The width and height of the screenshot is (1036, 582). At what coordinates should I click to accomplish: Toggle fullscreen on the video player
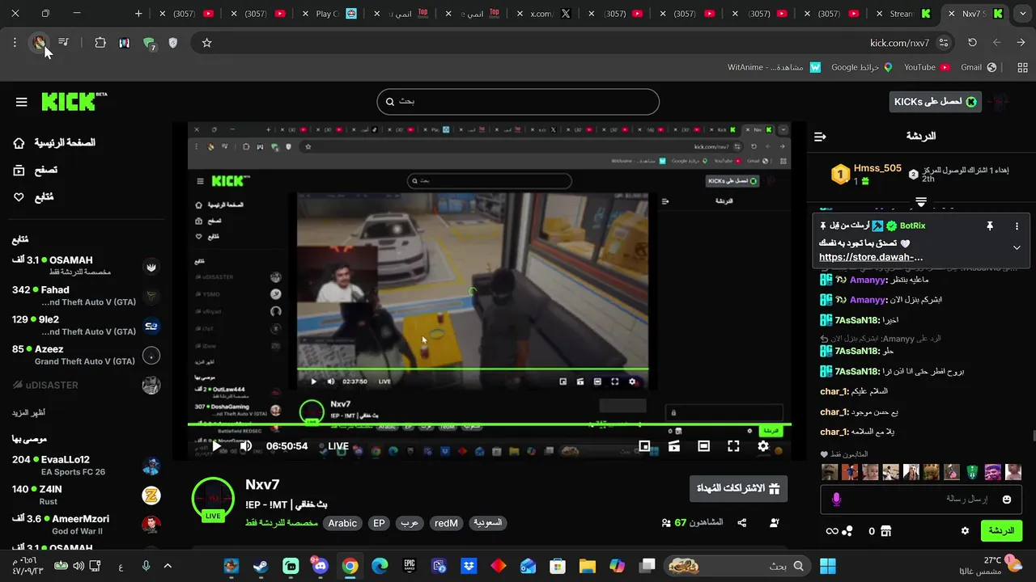(733, 446)
